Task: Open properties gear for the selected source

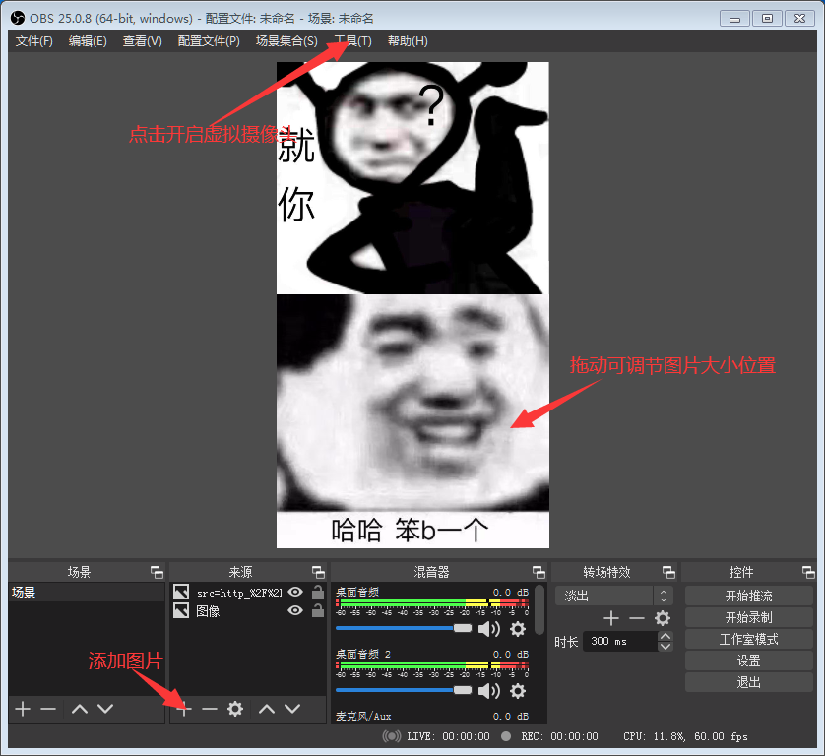Action: [234, 709]
